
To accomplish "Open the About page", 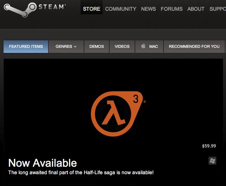I will [x=196, y=9].
